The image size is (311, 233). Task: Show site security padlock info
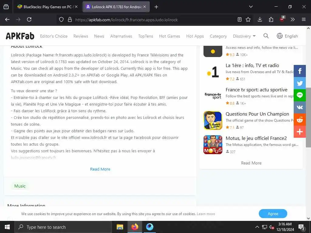[70, 19]
